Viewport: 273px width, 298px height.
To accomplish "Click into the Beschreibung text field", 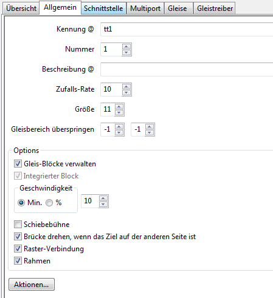I will (x=187, y=69).
